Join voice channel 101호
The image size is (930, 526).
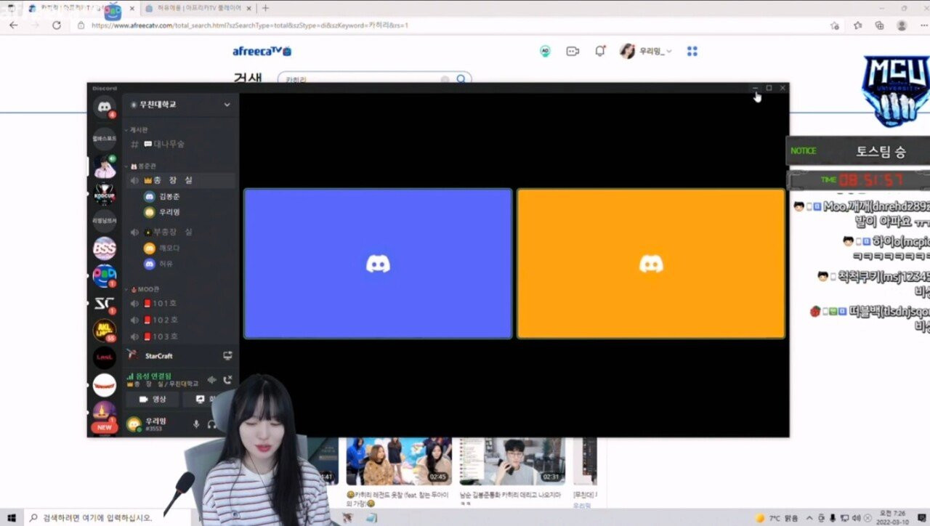pos(180,303)
